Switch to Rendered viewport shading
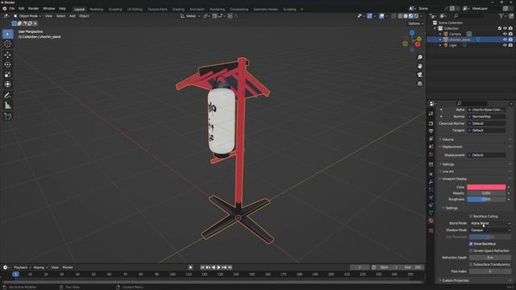This screenshot has height=290, width=516. coord(416,16)
